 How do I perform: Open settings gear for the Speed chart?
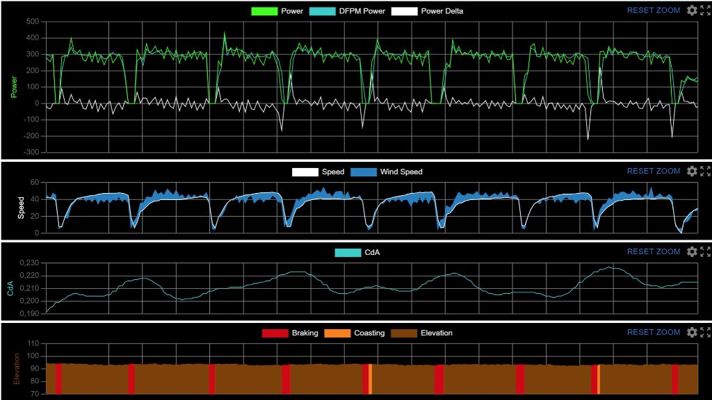click(x=692, y=172)
